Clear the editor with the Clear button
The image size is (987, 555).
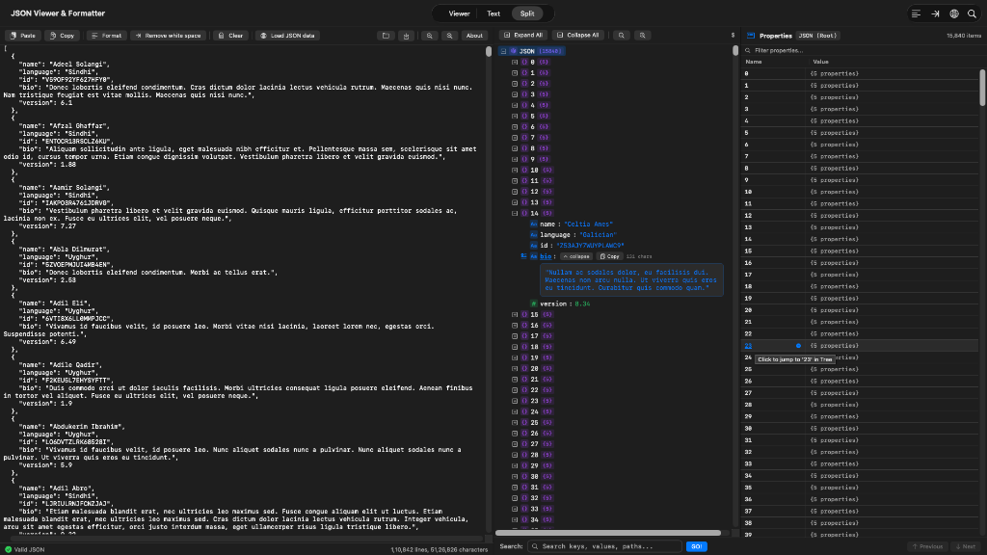230,36
